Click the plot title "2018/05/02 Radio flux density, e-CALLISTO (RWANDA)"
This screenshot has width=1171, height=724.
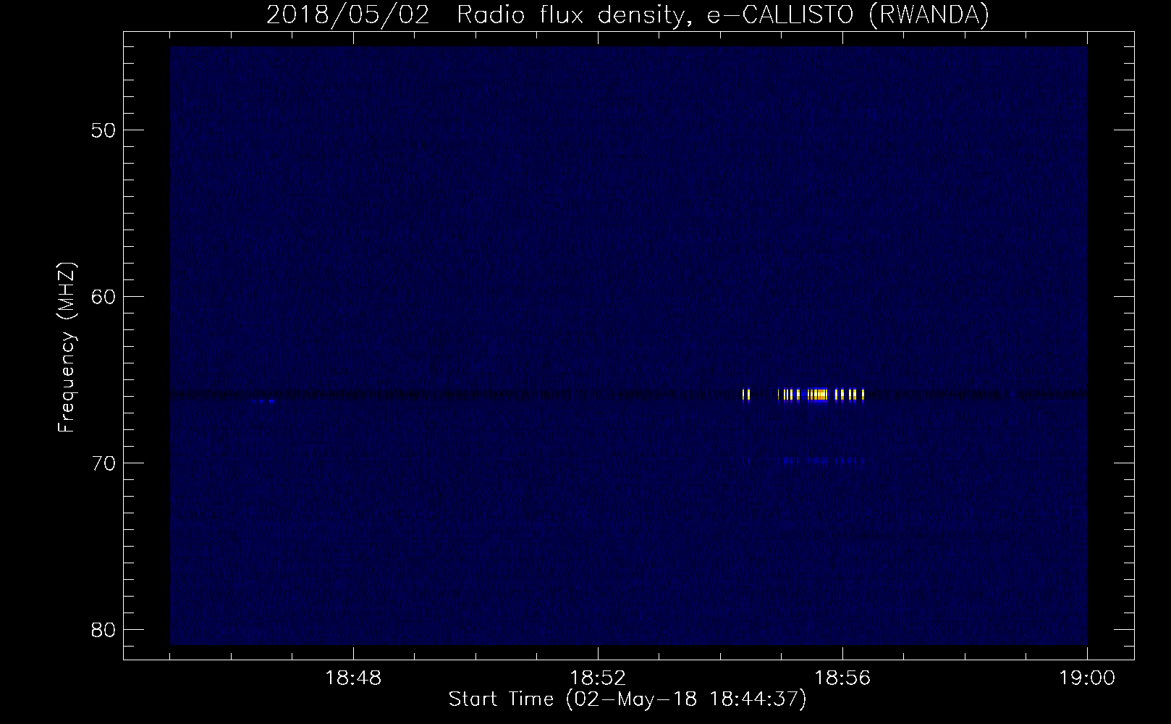(627, 14)
